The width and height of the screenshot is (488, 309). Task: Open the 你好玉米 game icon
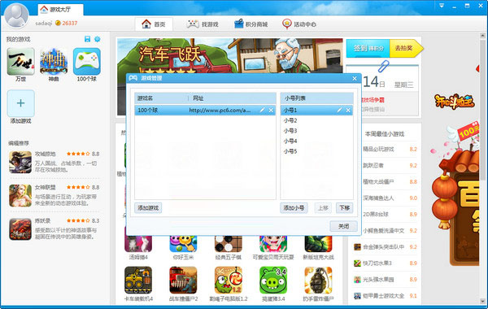(183, 244)
